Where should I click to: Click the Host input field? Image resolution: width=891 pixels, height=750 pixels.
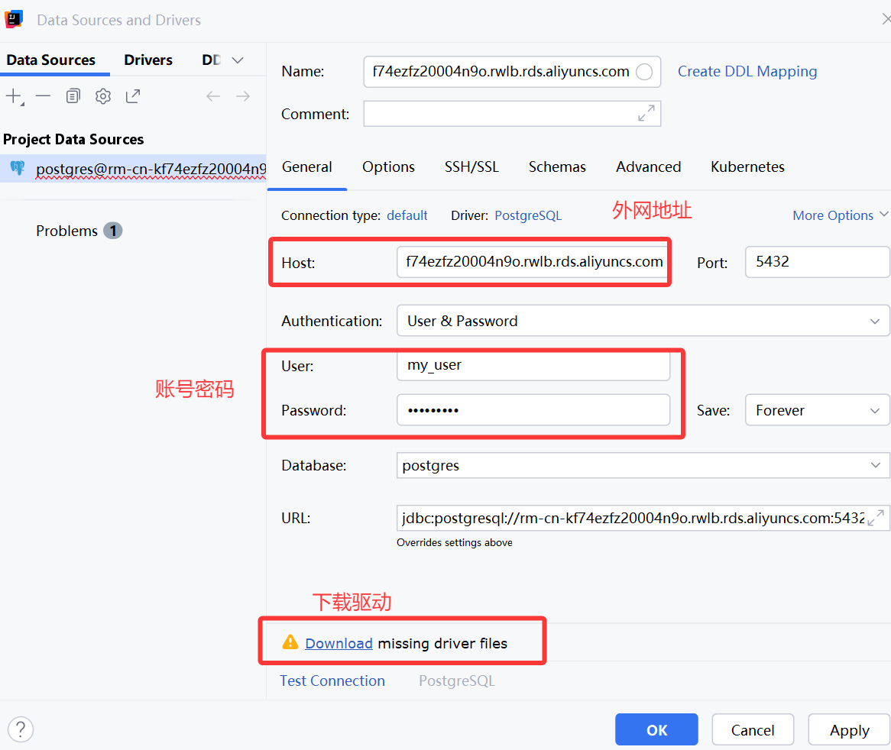tap(533, 262)
